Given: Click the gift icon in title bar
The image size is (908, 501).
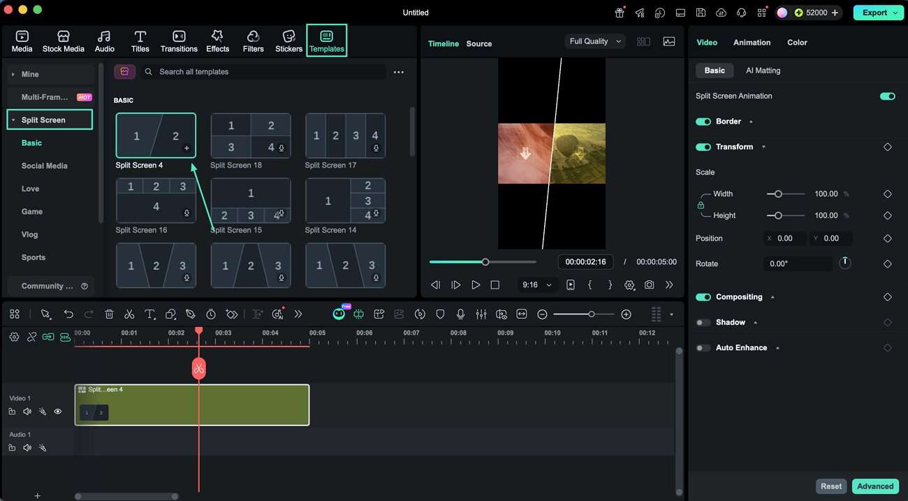Looking at the screenshot, I should [x=620, y=13].
